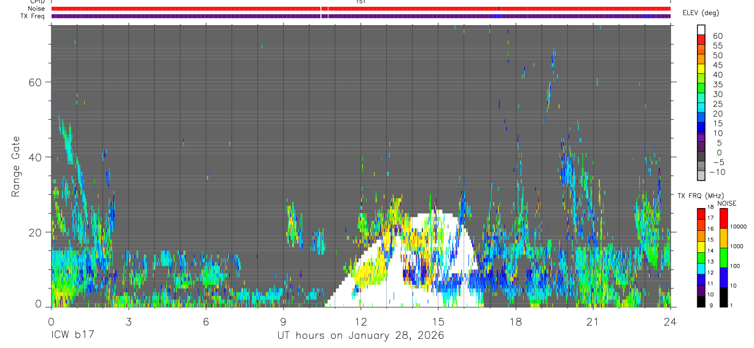The height and width of the screenshot is (348, 754).
Task: Click the x-axis tick label '24'
Action: 670,322
